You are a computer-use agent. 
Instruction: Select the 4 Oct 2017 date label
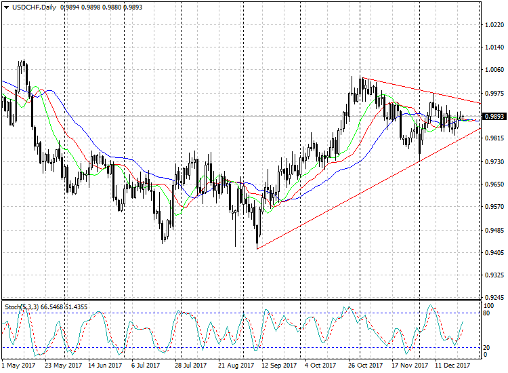pos(320,366)
